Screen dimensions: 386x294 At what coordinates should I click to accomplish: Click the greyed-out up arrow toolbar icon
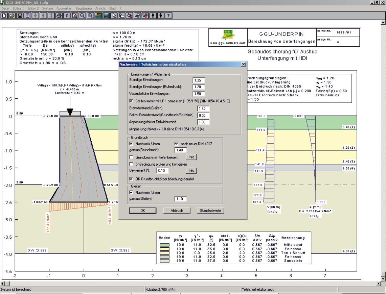[x=43, y=16]
